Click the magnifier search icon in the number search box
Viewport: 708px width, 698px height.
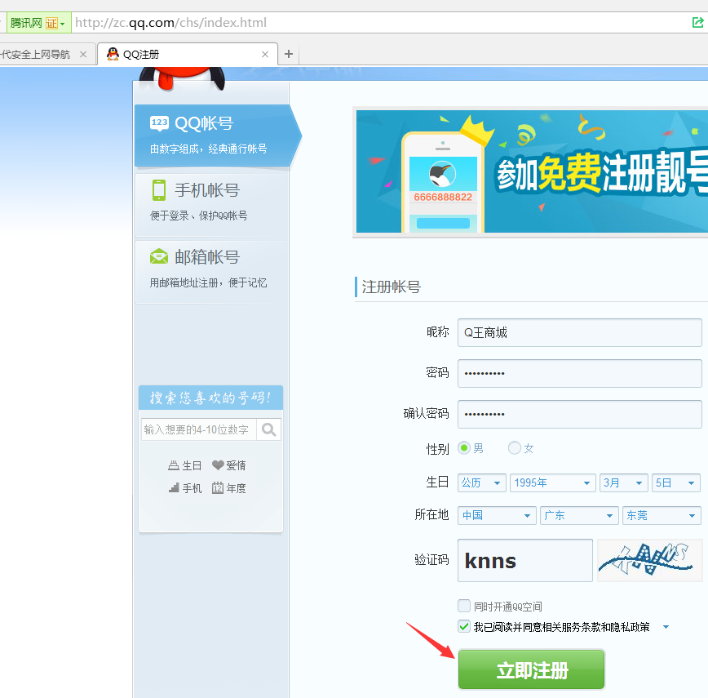[x=268, y=429]
